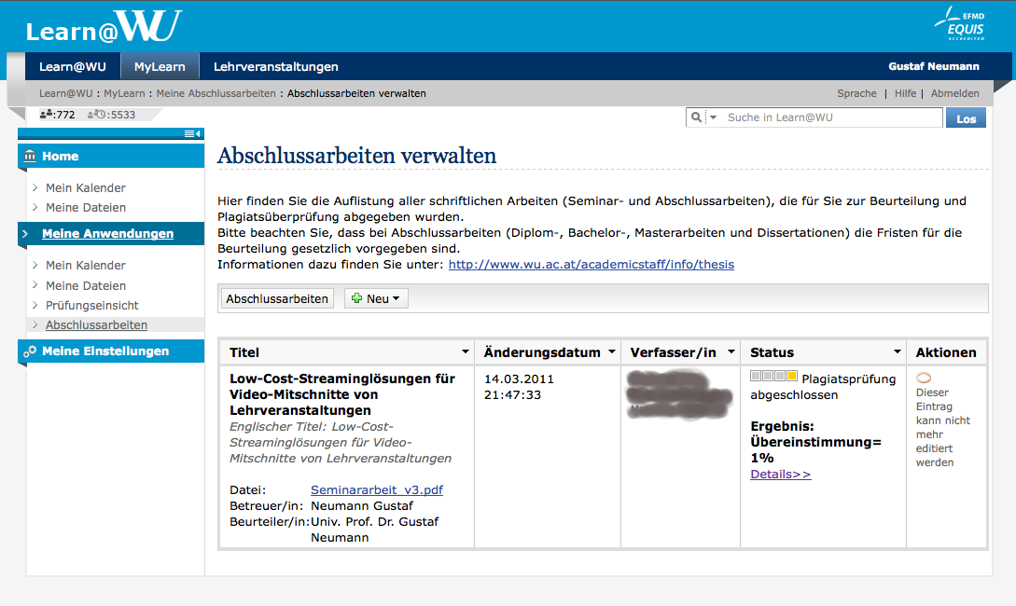Open the academicstaff thesis info link

click(592, 264)
